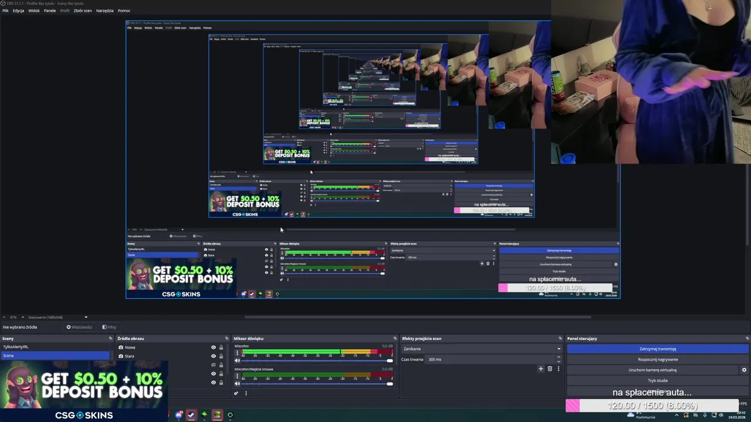This screenshot has height=422, width=751.
Task: Open the Panele menu
Action: pyautogui.click(x=50, y=11)
